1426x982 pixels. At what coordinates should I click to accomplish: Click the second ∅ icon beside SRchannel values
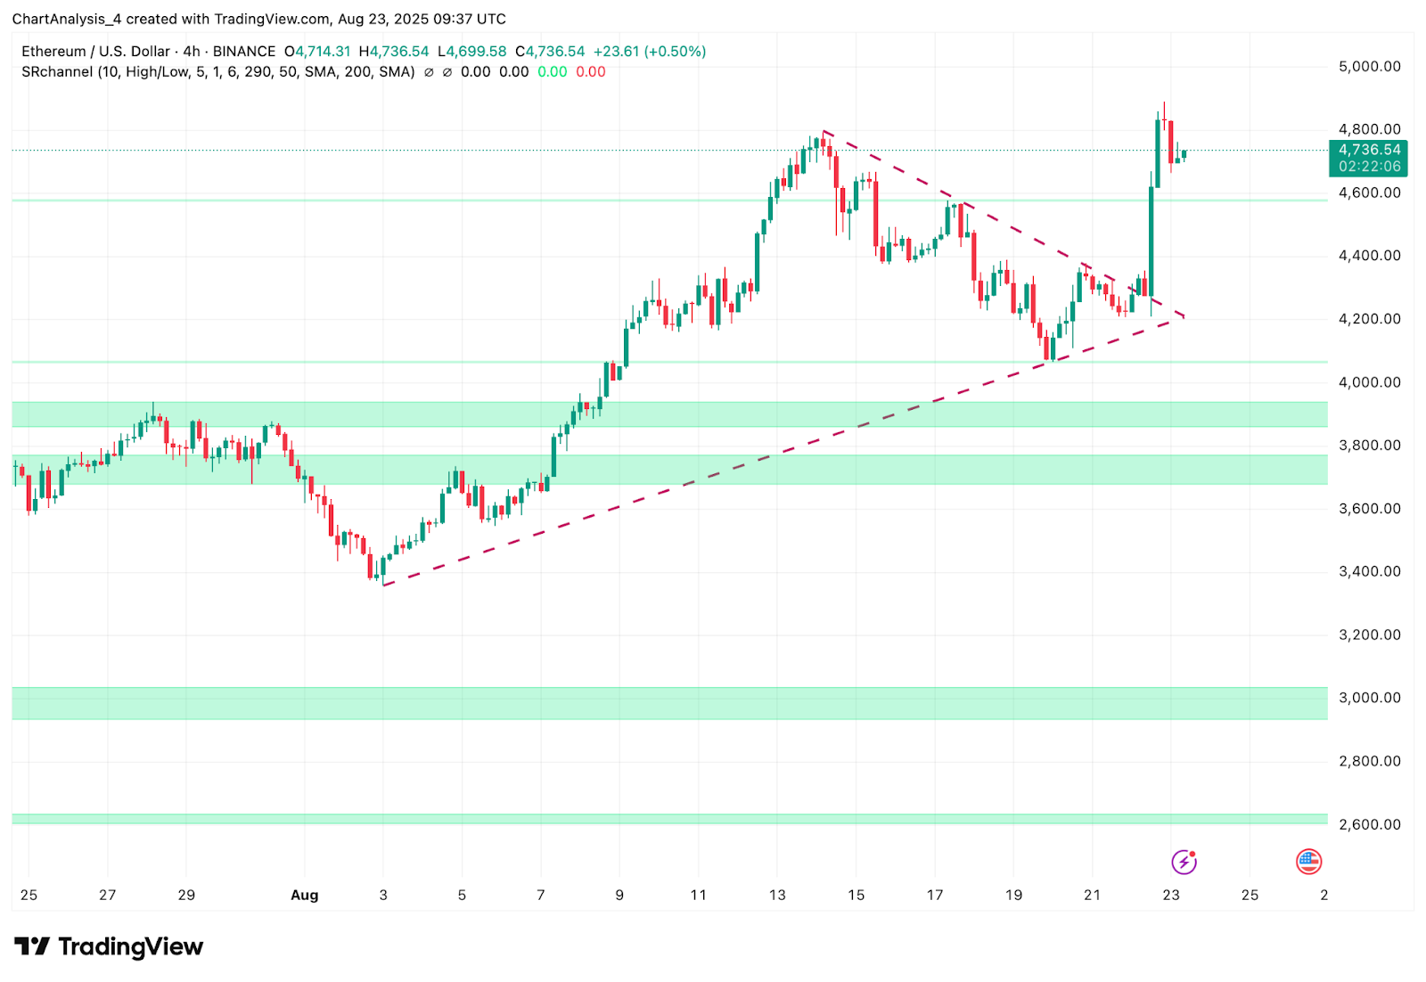click(x=448, y=72)
